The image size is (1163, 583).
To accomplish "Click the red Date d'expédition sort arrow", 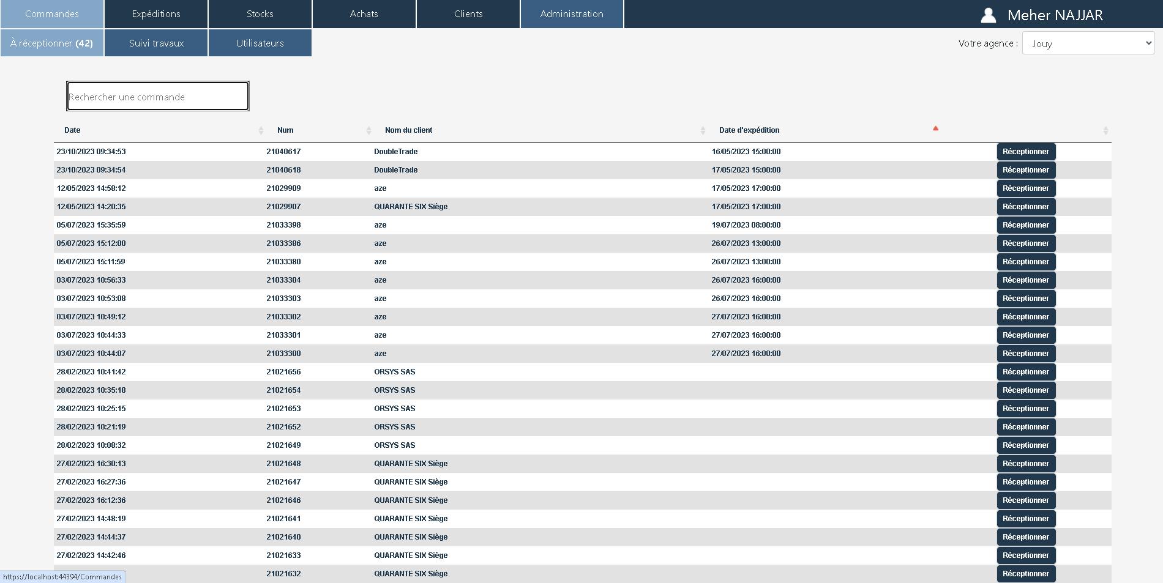I will pos(935,128).
